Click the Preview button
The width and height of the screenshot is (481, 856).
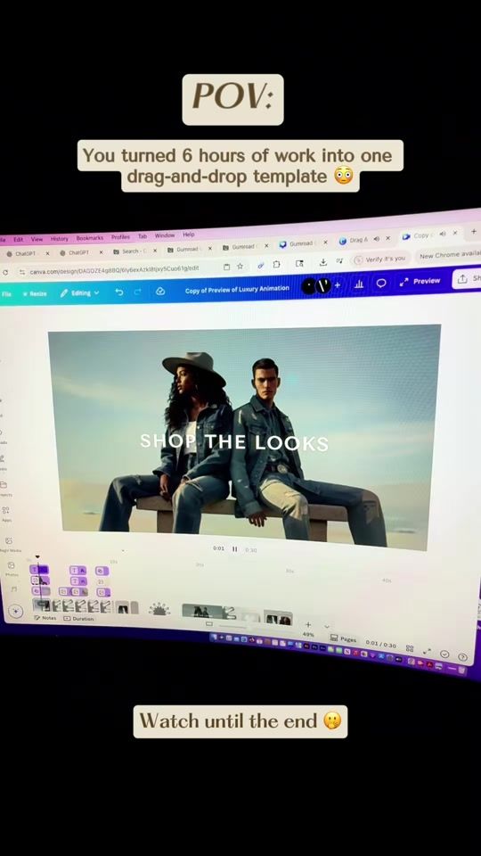point(421,281)
